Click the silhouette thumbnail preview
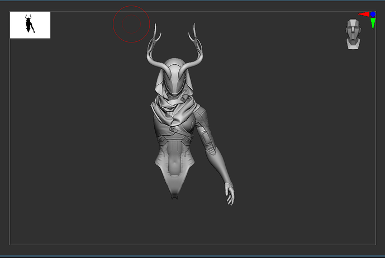Image resolution: width=385 pixels, height=258 pixels. (30, 25)
